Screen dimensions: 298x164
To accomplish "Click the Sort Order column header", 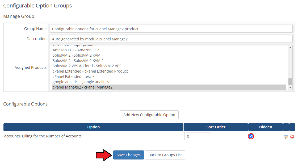I will tap(216, 127).
